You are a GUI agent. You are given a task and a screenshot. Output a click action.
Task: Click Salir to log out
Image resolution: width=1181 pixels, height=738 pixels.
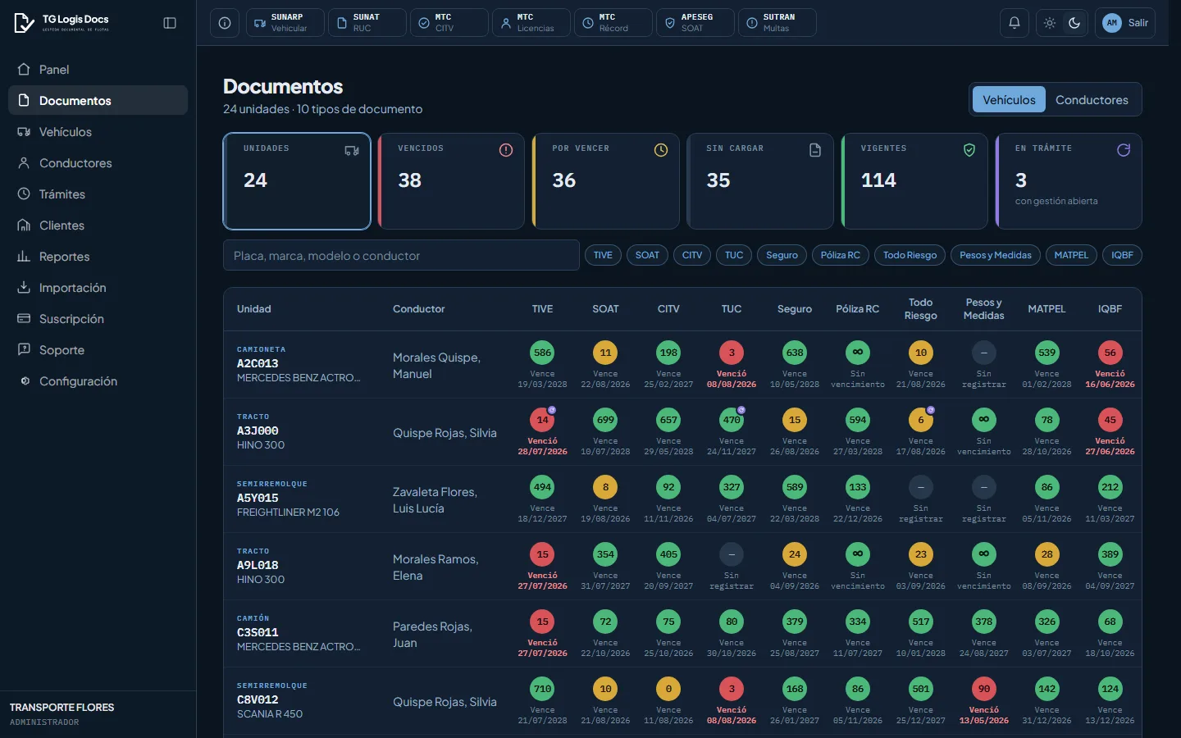click(x=1125, y=23)
